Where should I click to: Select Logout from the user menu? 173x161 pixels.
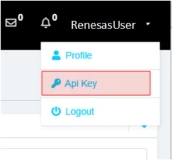[100, 111]
